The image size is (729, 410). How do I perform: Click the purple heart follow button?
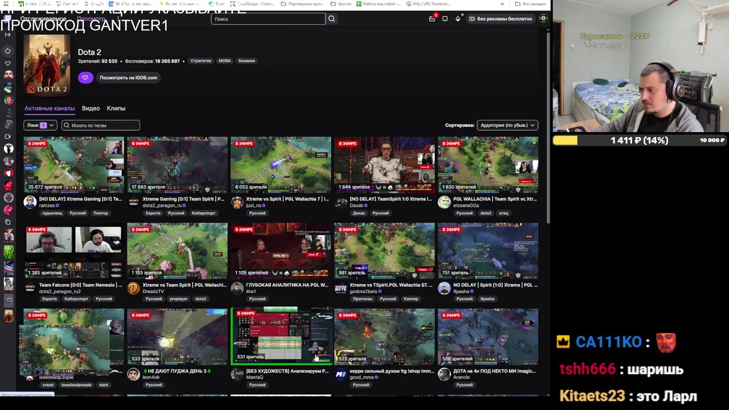pos(85,77)
